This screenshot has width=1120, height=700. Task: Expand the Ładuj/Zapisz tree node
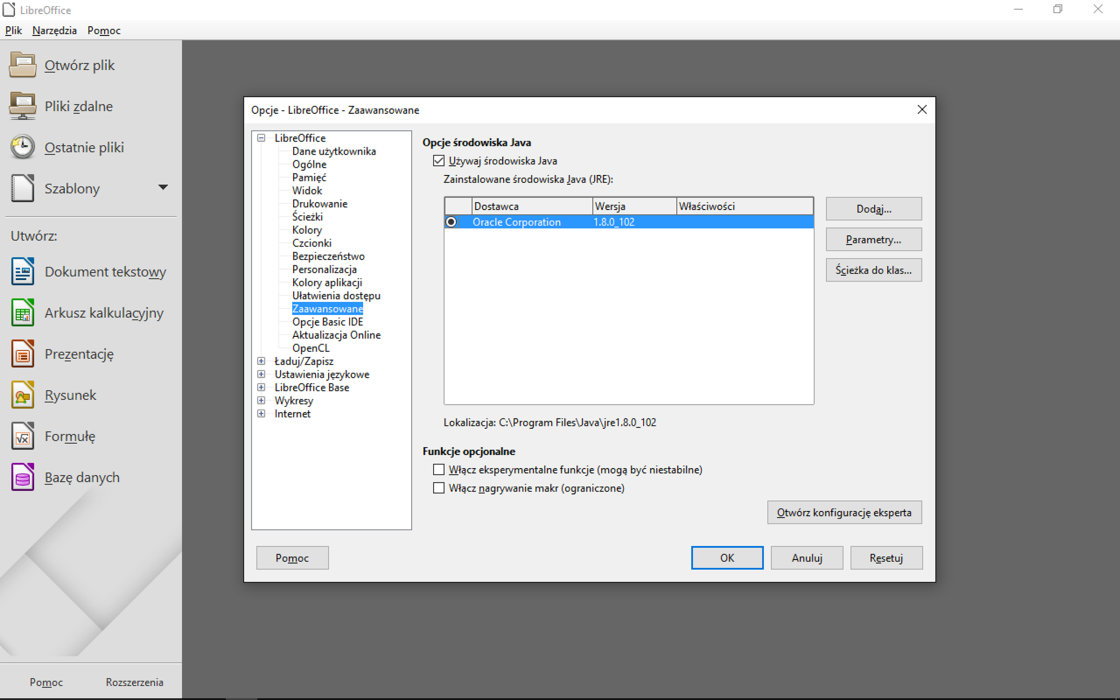[x=261, y=361]
